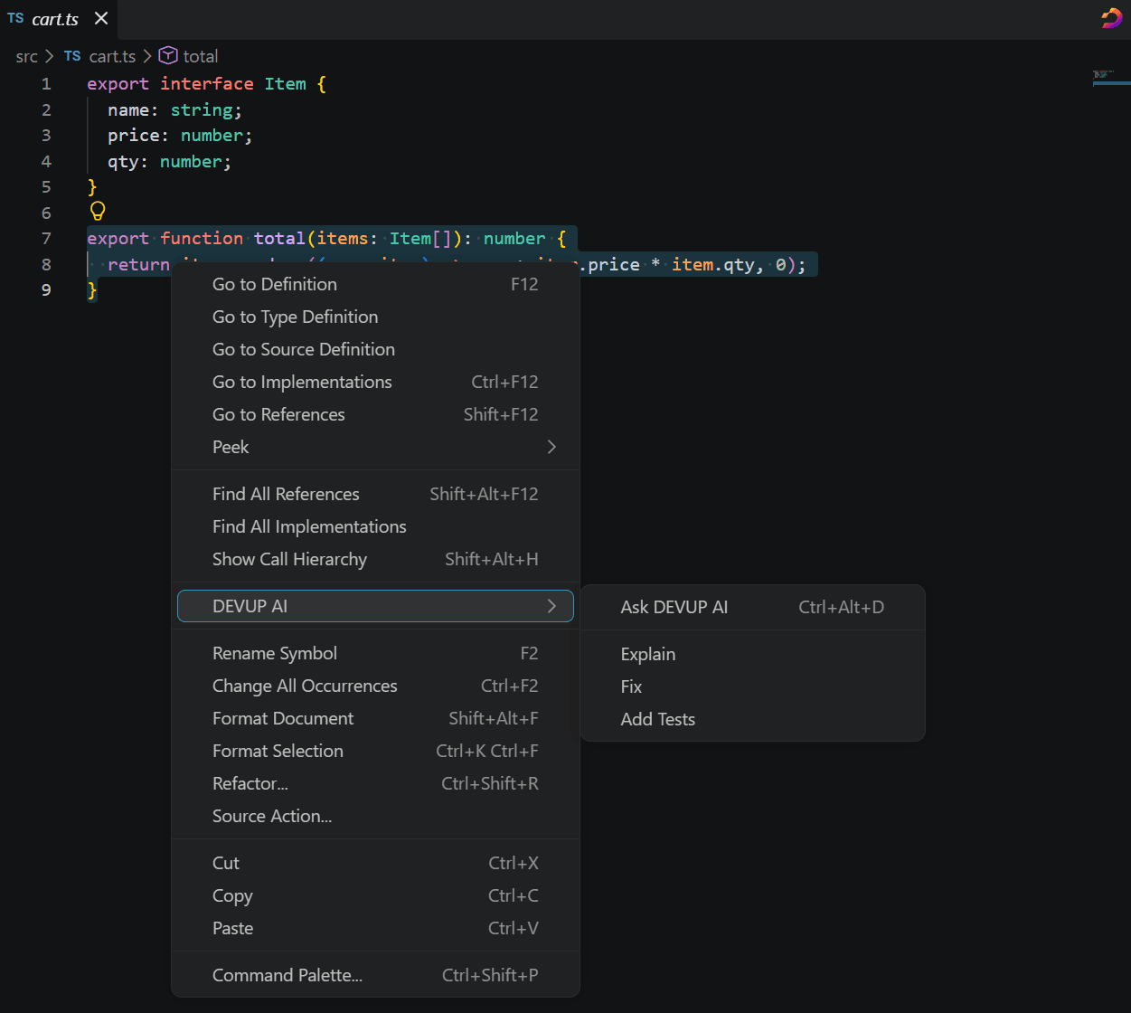The image size is (1131, 1013).
Task: Click 'item.qty' on line 8
Action: tap(713, 264)
